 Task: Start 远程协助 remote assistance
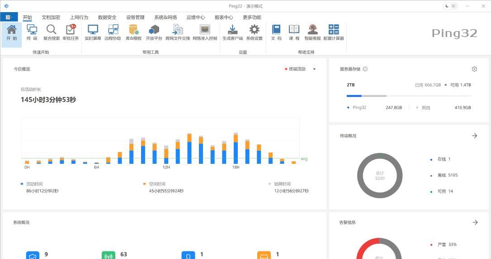tap(113, 32)
